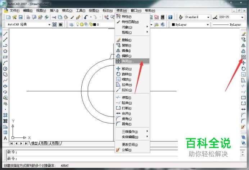
Task: Select the Spline draw tool
Action: (x=5, y=80)
